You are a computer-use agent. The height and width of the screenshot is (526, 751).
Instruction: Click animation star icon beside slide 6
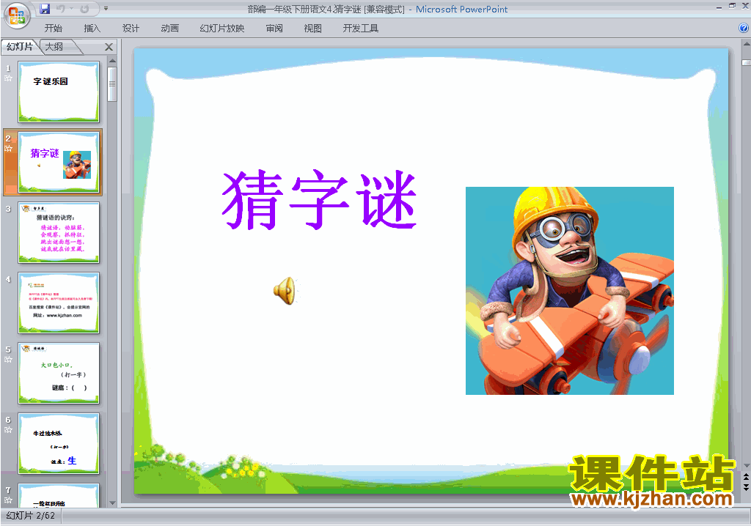click(x=8, y=430)
